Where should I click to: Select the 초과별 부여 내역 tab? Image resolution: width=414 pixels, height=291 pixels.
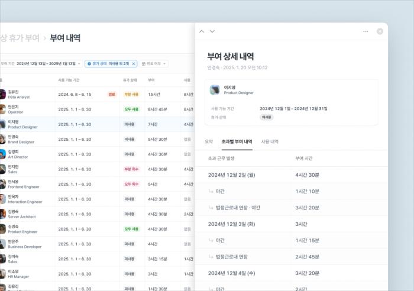click(x=237, y=141)
